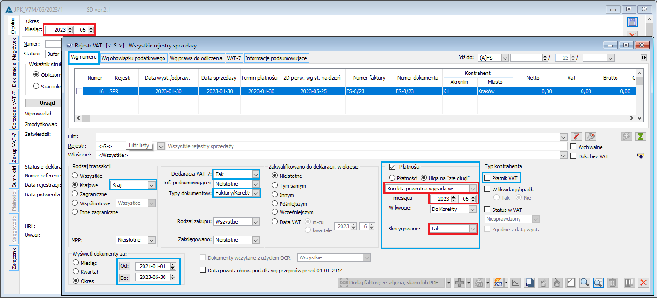Click the double arrow icon next to Idź do

pos(644,58)
